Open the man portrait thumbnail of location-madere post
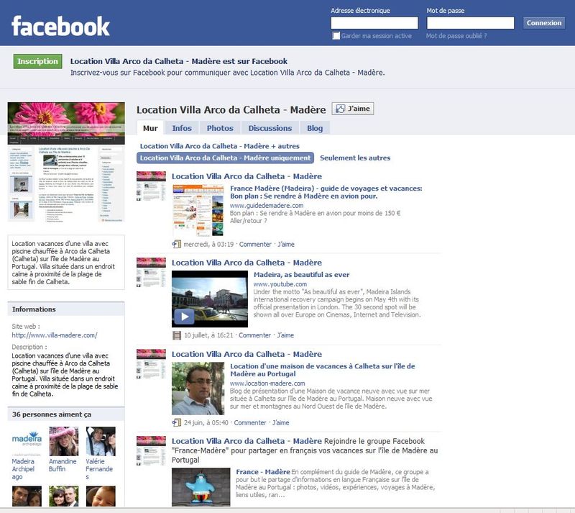Viewport: 575px width, 513px height. pos(198,389)
